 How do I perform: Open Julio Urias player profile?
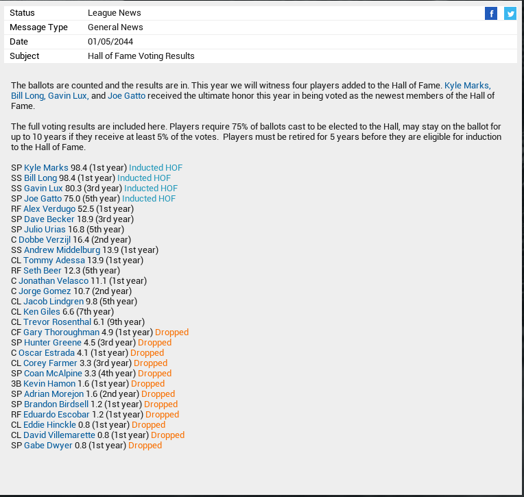coord(45,230)
